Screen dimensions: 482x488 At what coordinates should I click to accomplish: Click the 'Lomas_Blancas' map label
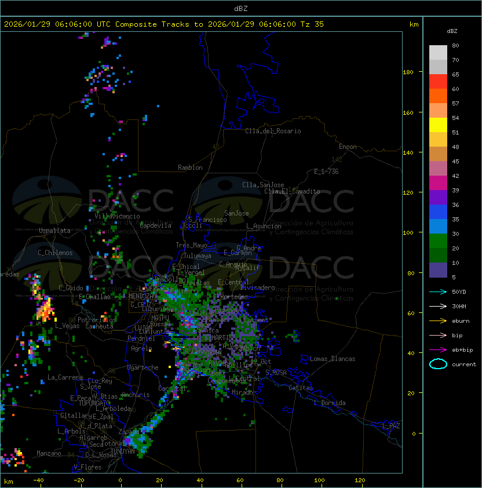(x=333, y=359)
